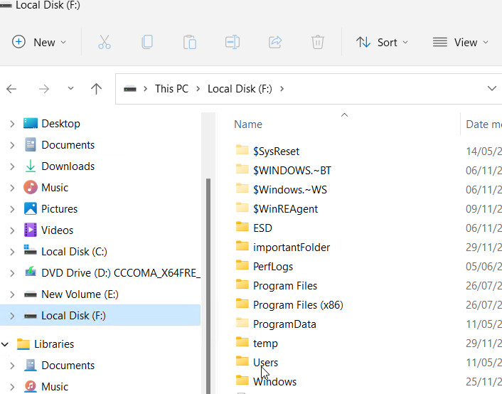Click the Cut scissors icon

point(105,42)
